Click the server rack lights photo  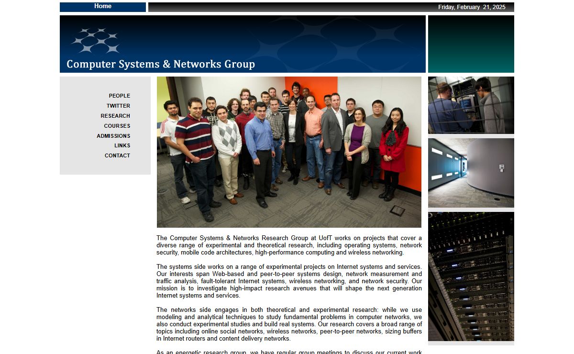click(x=471, y=277)
